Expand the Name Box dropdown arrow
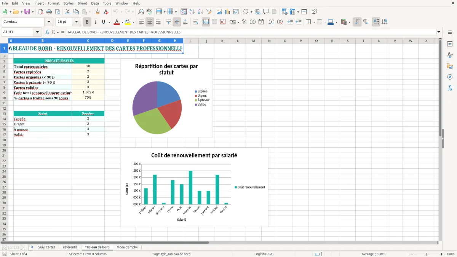The width and height of the screenshot is (457, 257). click(x=37, y=32)
